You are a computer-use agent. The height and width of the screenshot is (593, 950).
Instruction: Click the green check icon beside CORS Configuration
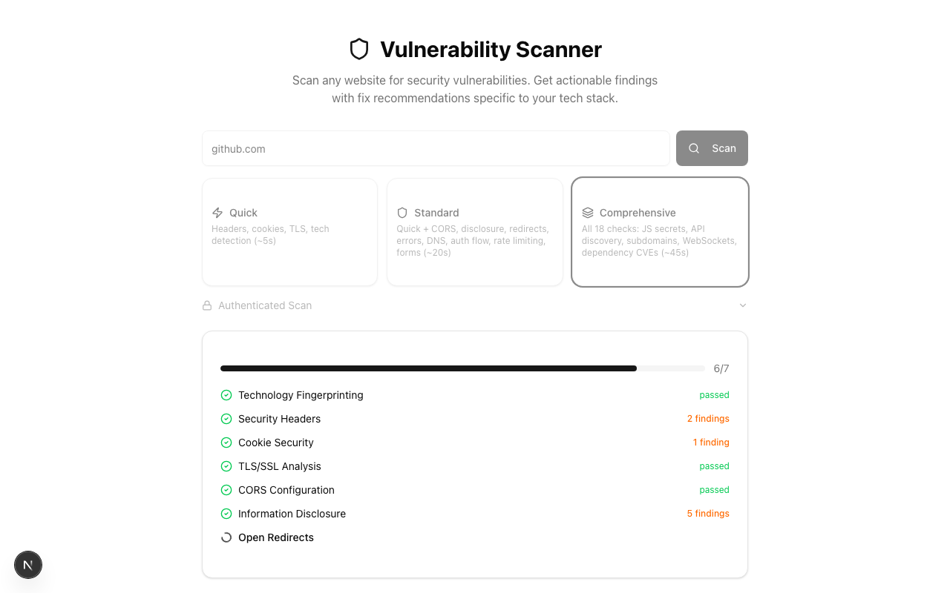[x=226, y=489]
